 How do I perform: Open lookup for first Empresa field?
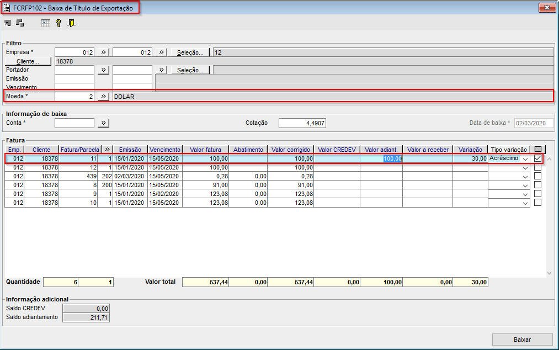(x=103, y=52)
